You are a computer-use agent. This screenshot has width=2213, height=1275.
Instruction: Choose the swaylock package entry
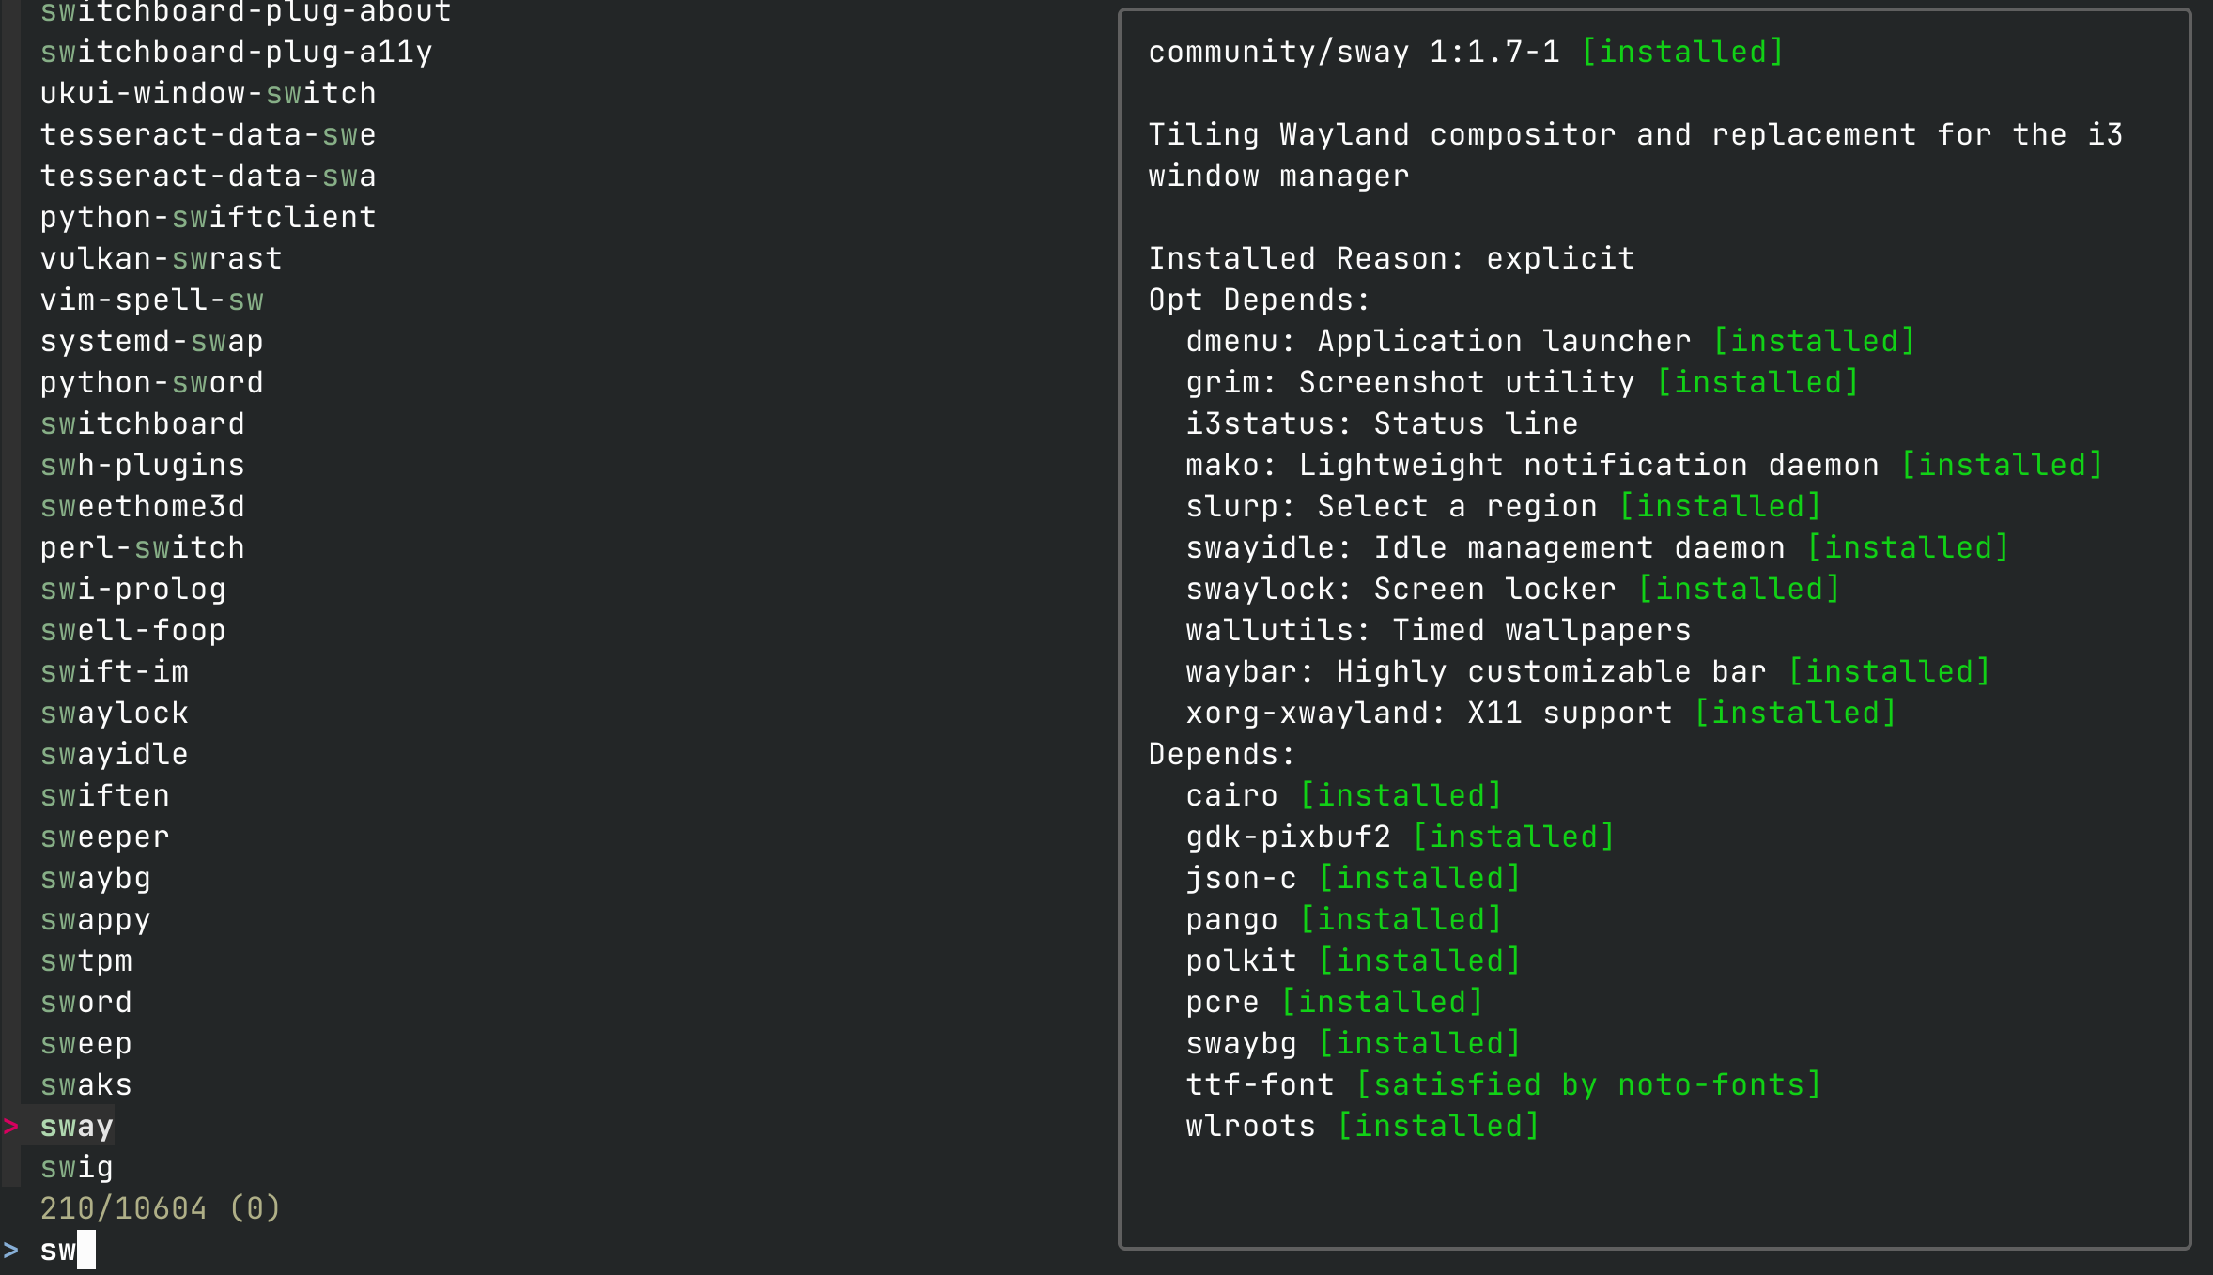click(x=114, y=713)
